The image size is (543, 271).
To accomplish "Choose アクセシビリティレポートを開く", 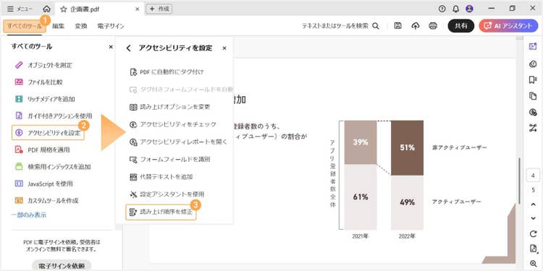I will click(x=178, y=142).
